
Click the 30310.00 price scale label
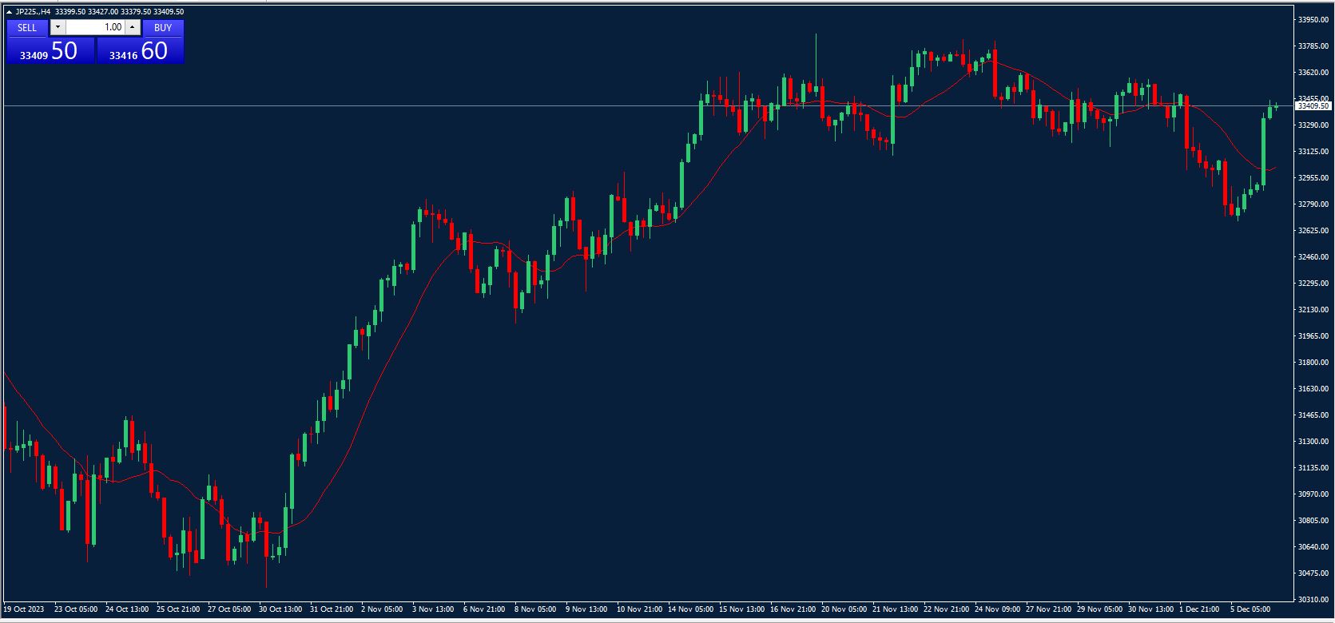coord(1313,599)
